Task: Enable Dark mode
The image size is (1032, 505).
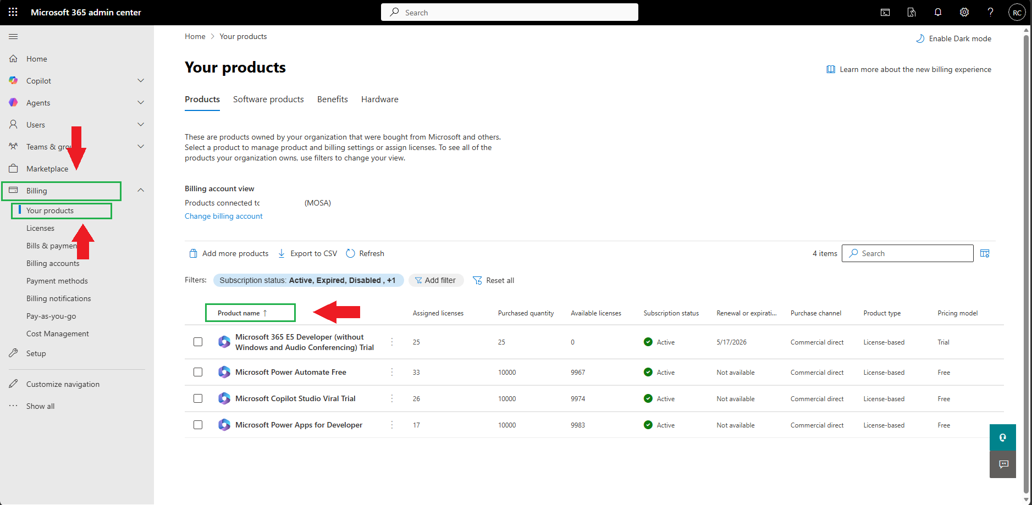Action: (953, 38)
